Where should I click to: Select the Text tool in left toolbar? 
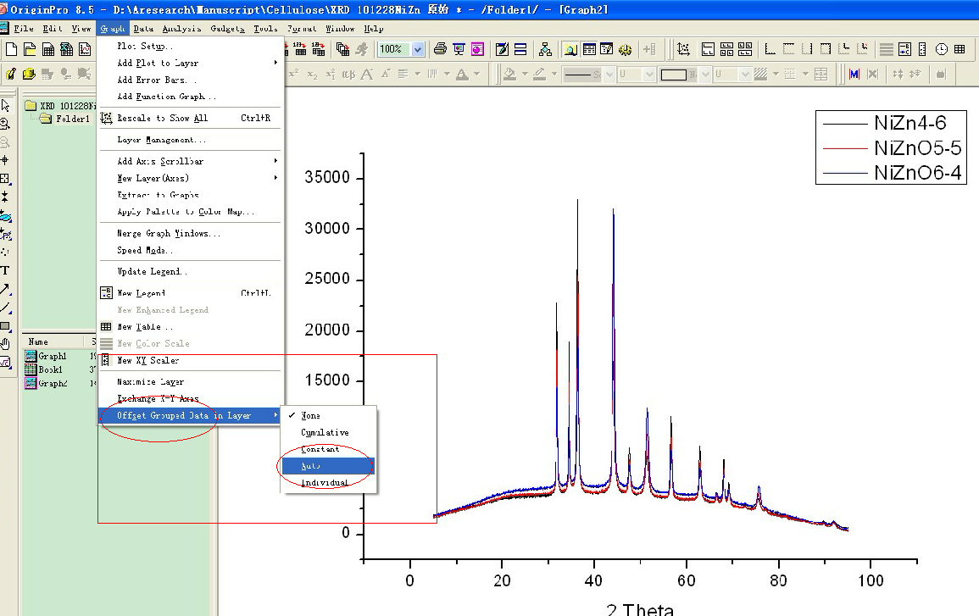[5, 270]
